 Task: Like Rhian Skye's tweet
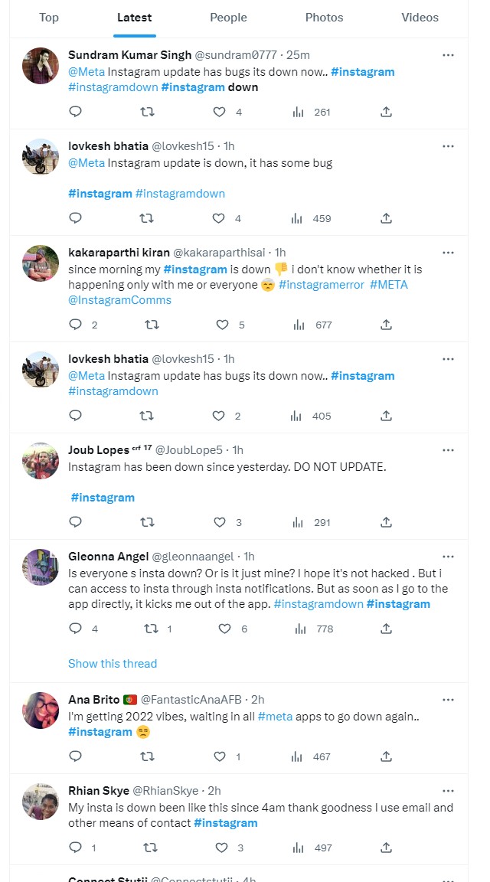221,848
